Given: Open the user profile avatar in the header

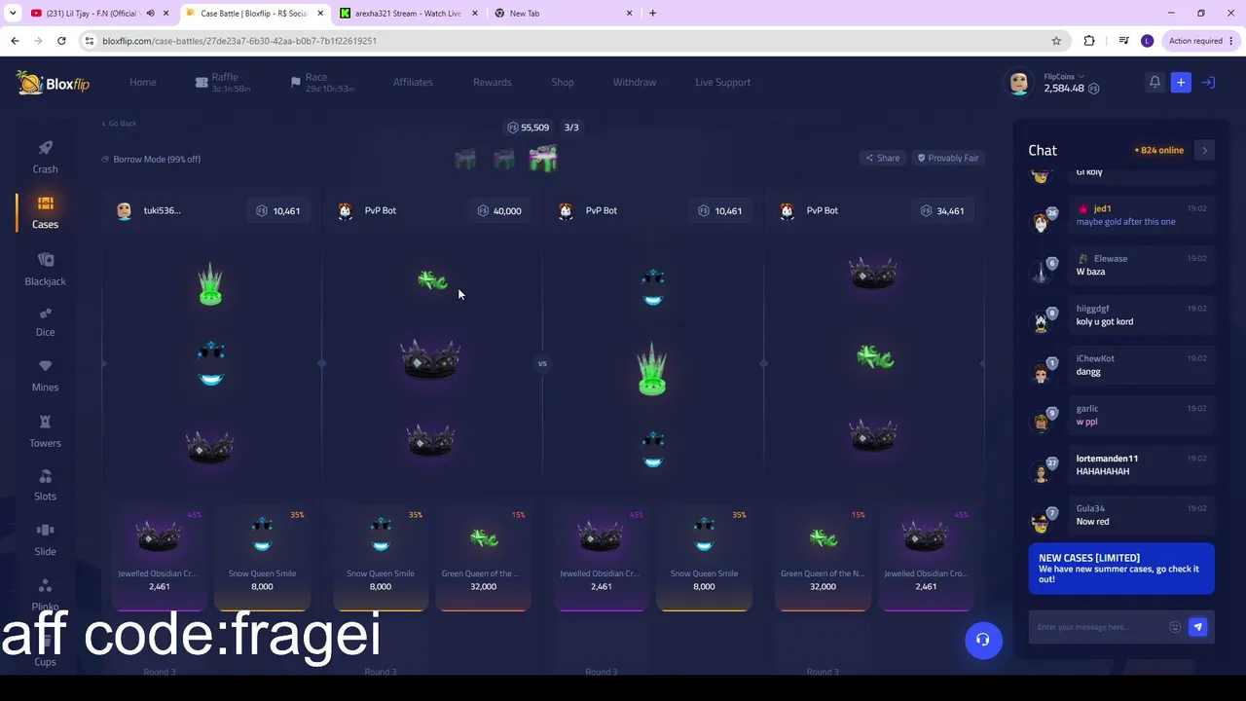Looking at the screenshot, I should (1018, 83).
